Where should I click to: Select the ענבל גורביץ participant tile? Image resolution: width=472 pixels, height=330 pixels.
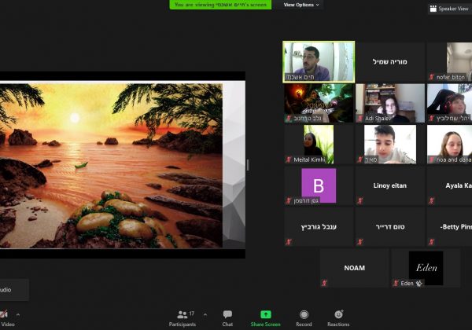pos(319,227)
